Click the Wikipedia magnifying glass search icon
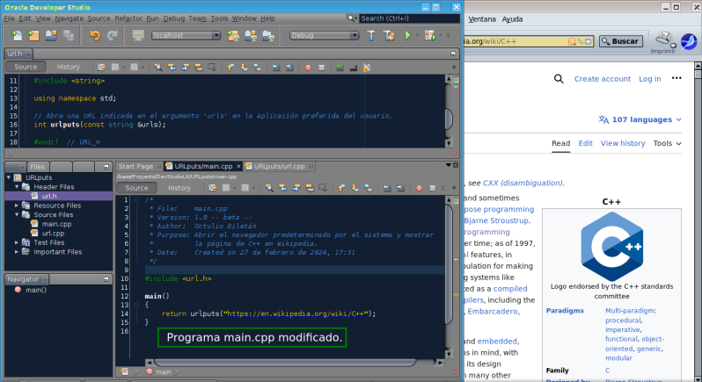The height and width of the screenshot is (382, 702). [559, 79]
